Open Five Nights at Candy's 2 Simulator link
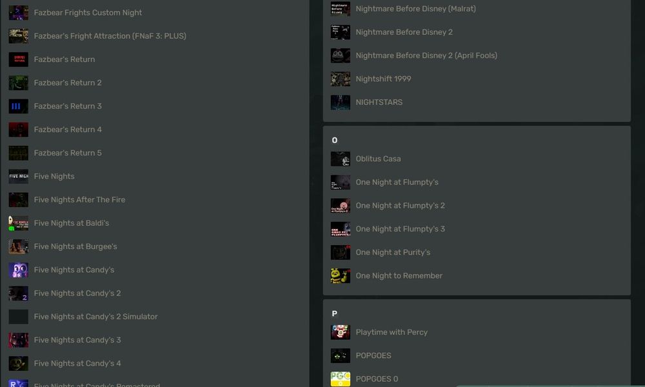Image resolution: width=645 pixels, height=387 pixels. click(96, 317)
